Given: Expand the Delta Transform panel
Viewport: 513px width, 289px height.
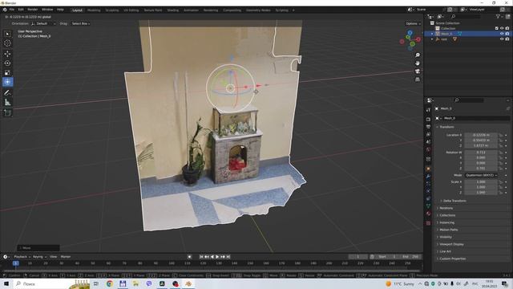Looking at the screenshot, I should coord(454,201).
